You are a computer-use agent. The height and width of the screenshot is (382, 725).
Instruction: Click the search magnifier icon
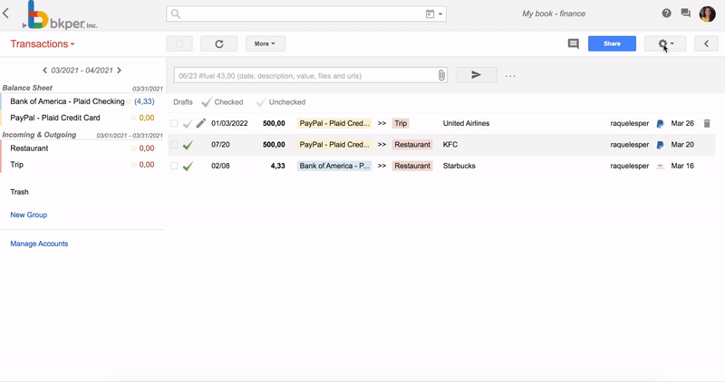pyautogui.click(x=176, y=14)
